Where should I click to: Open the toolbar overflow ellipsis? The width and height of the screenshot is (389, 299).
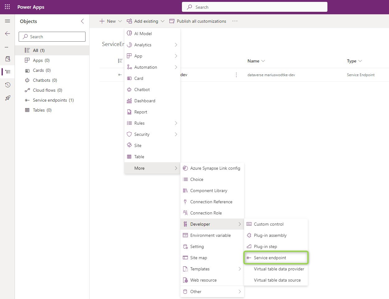[x=235, y=21]
